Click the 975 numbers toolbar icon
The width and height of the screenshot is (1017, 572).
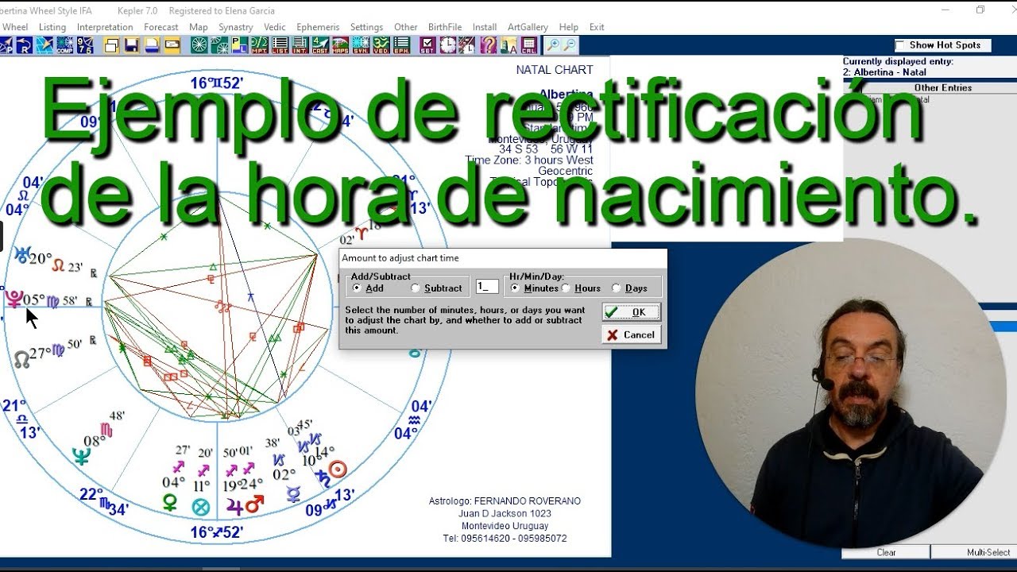coord(85,44)
